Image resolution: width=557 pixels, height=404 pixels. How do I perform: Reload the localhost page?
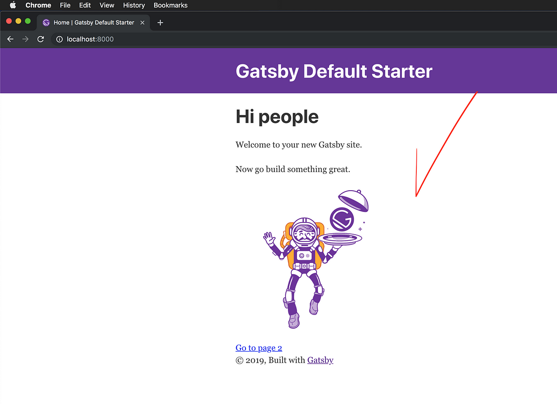pyautogui.click(x=40, y=39)
